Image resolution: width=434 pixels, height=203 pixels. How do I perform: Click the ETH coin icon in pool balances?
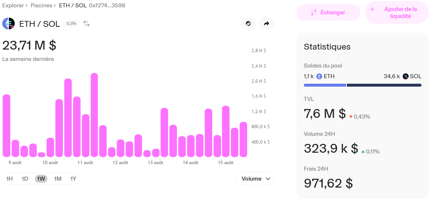pyautogui.click(x=319, y=76)
